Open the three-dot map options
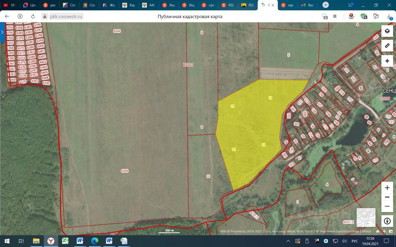This screenshot has width=396, height=247. tap(387, 197)
